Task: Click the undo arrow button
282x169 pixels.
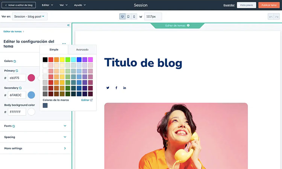Action: click(x=271, y=17)
